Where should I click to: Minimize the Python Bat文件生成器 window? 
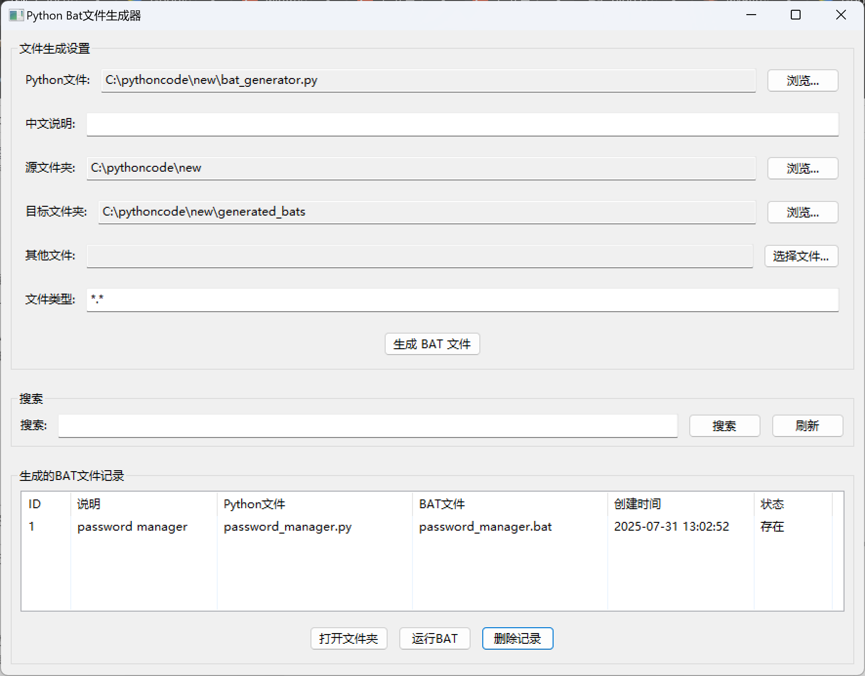click(751, 15)
